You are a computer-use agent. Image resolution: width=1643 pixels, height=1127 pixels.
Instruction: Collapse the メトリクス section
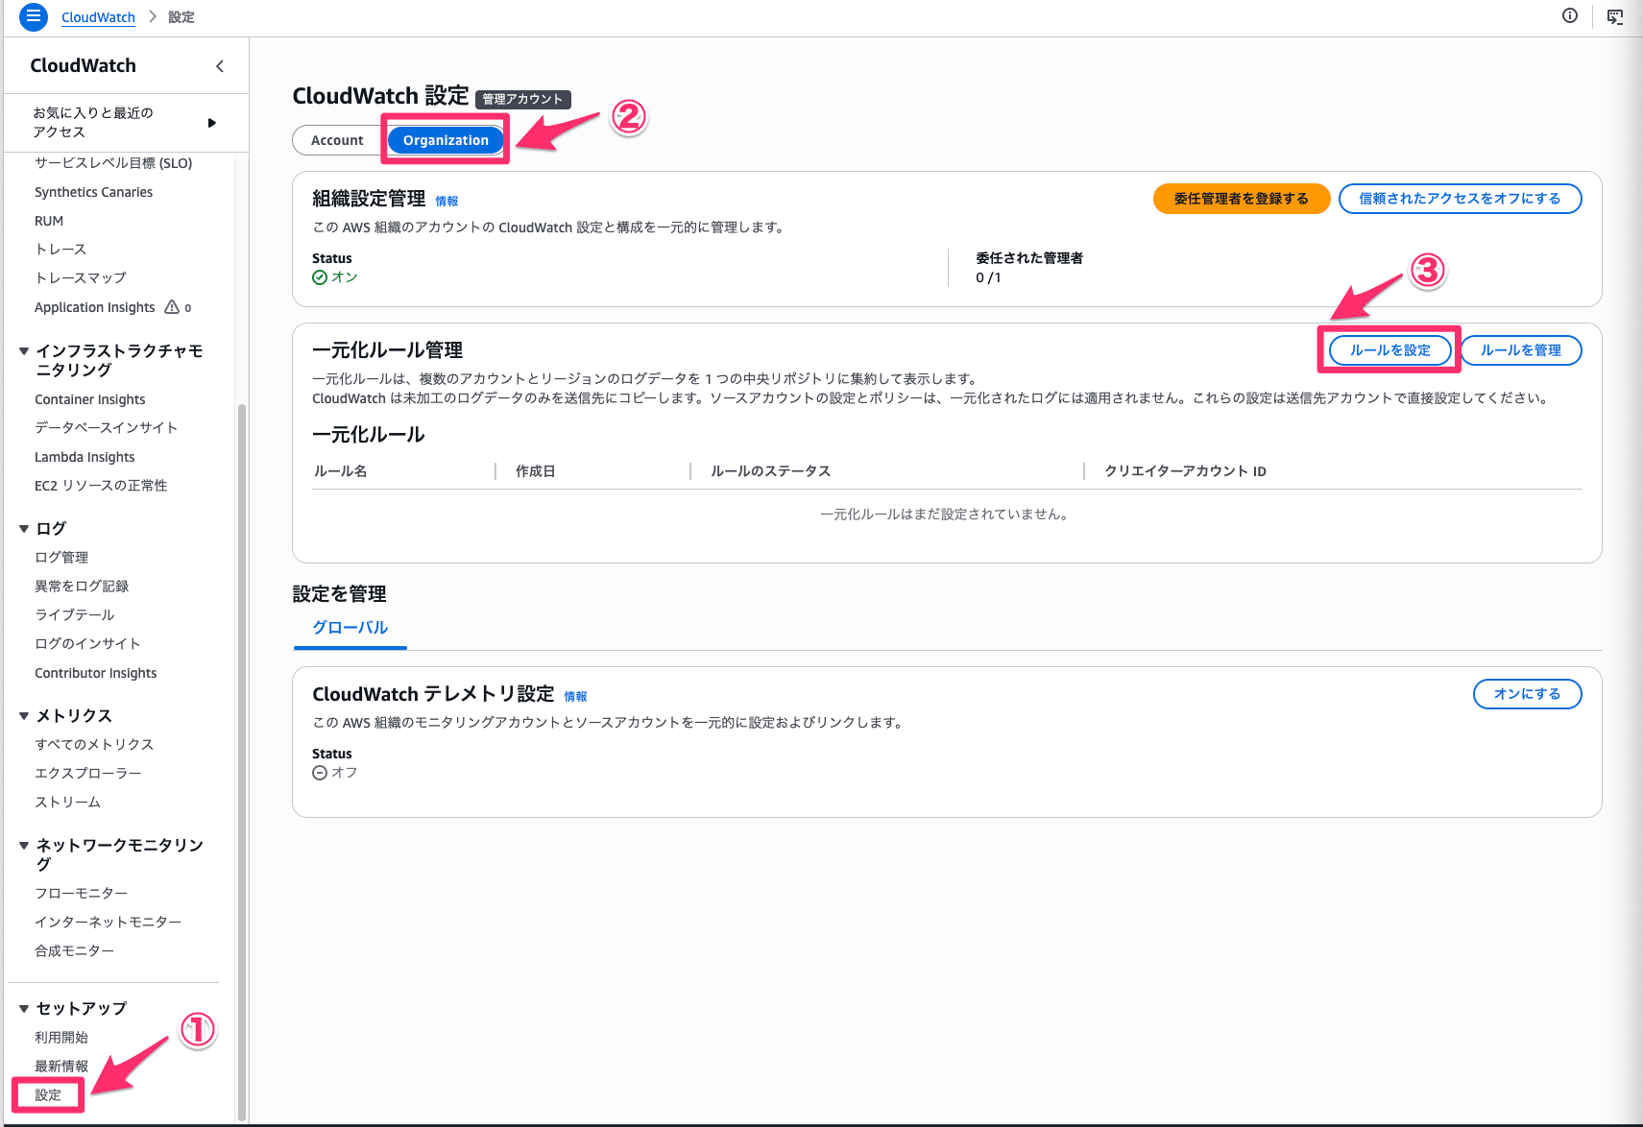(23, 715)
